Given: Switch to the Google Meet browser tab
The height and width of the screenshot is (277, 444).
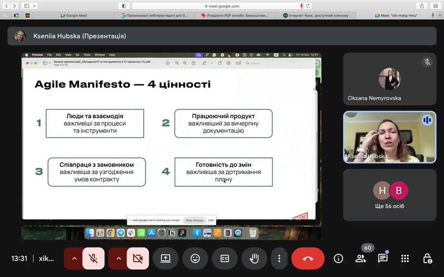Looking at the screenshot, I should 74,16.
